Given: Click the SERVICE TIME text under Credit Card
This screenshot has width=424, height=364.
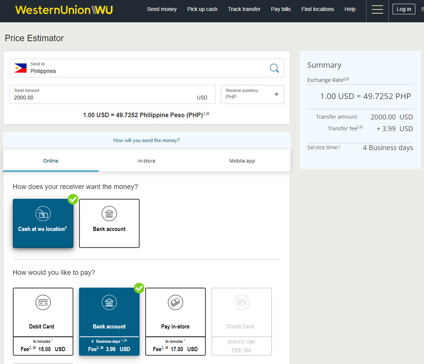Looking at the screenshot, I should click(x=241, y=342).
